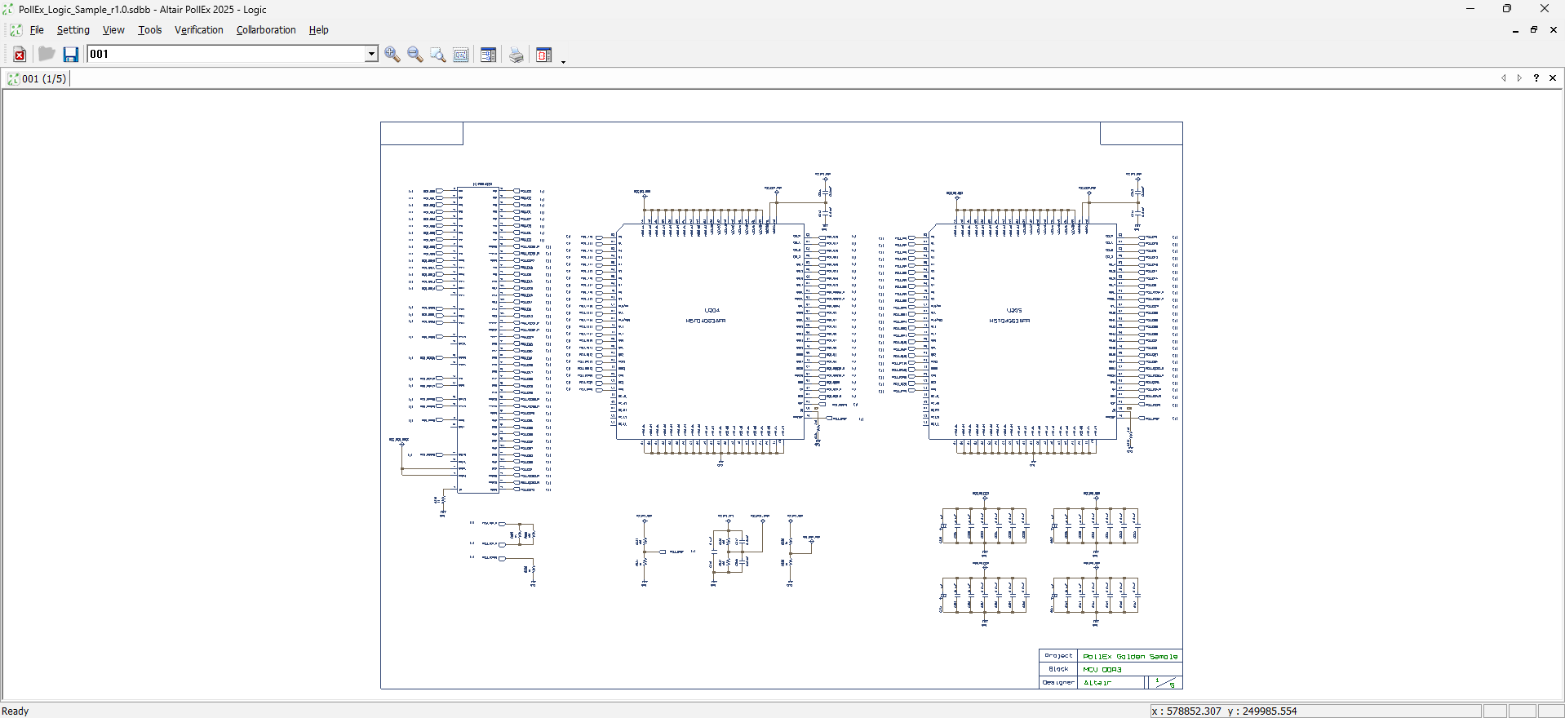Click the red close-file icon in toolbar

(x=20, y=55)
